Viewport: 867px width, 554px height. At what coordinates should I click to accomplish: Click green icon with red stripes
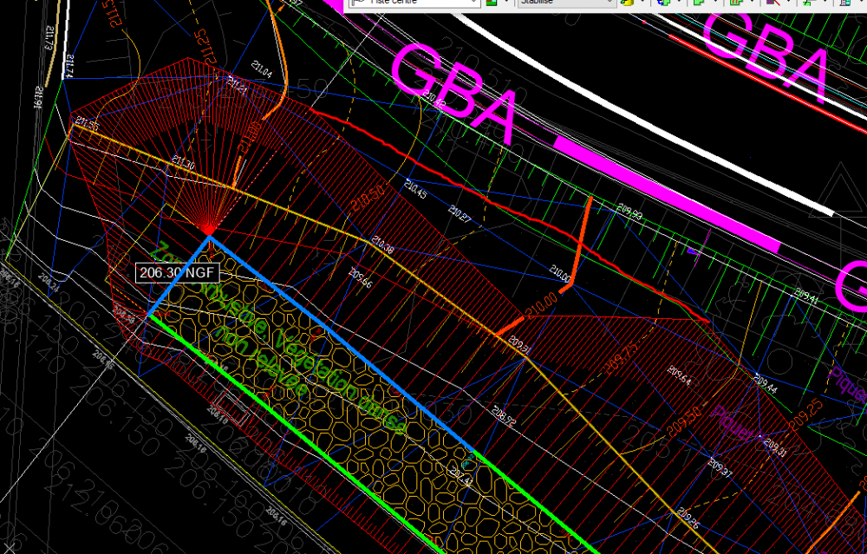735,3
